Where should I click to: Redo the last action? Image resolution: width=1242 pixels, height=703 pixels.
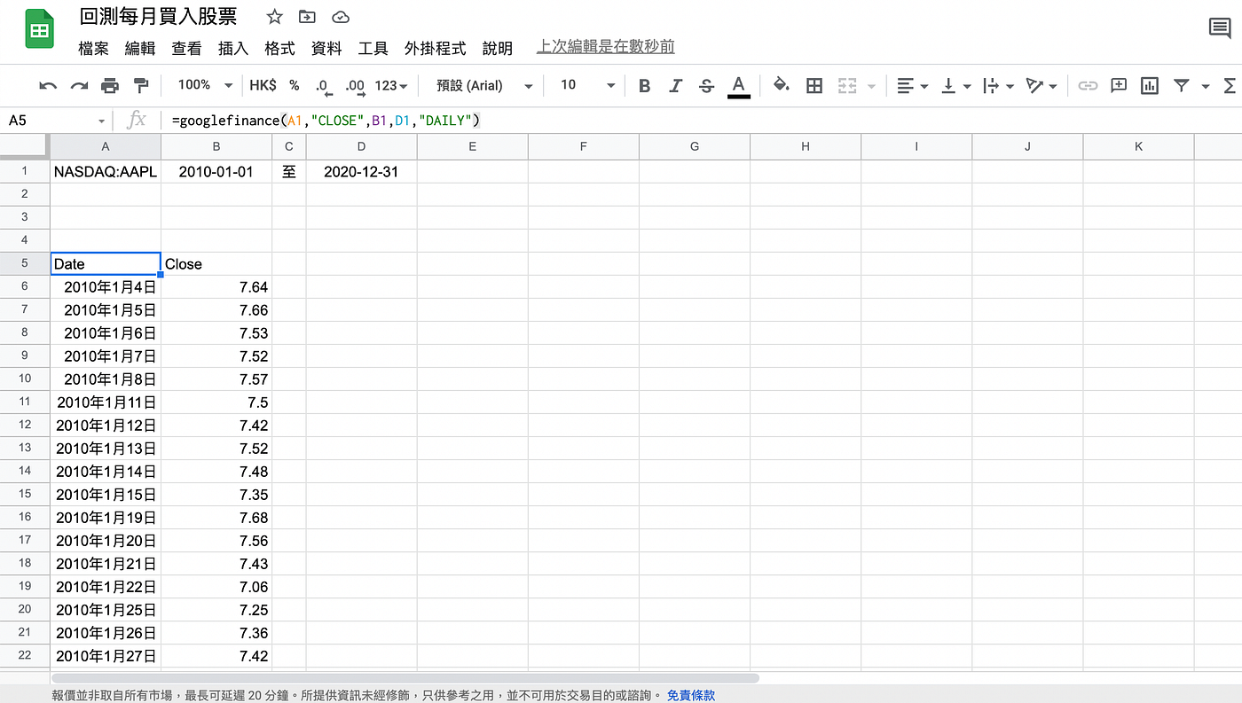pyautogui.click(x=79, y=86)
